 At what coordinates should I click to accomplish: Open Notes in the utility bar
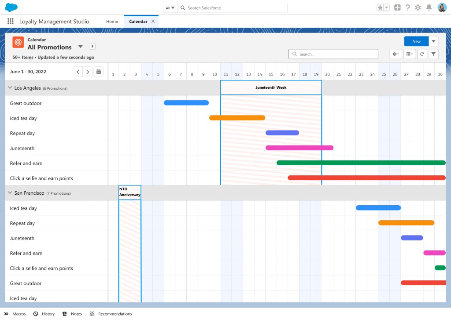click(72, 314)
